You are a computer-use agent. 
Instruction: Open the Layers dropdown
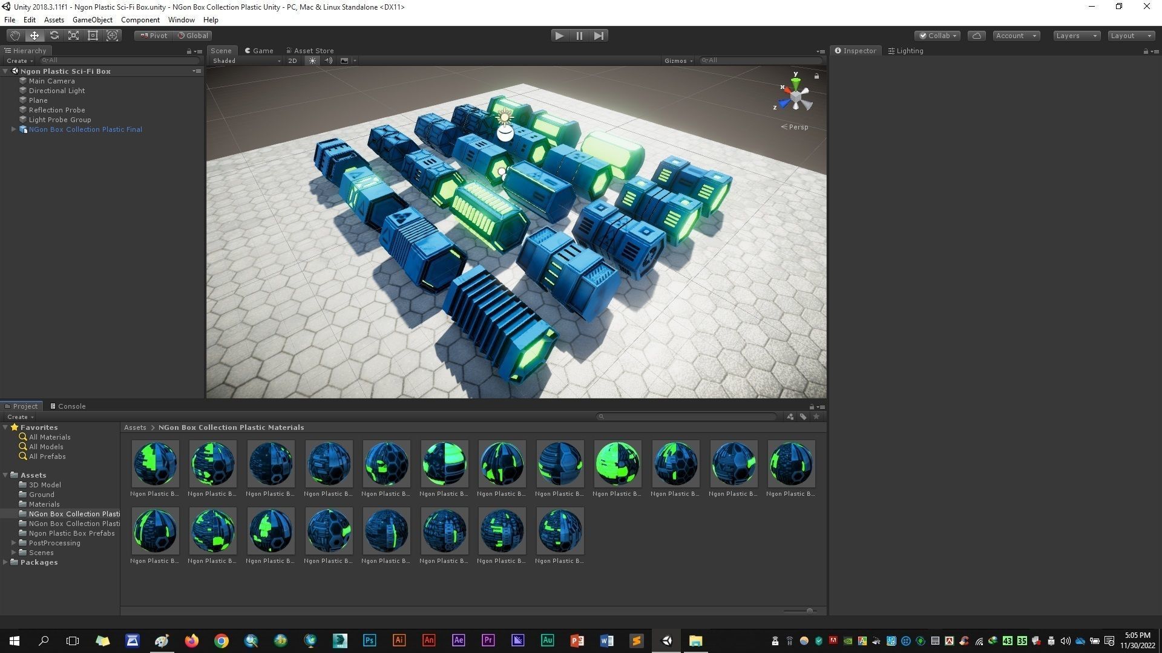click(x=1076, y=36)
